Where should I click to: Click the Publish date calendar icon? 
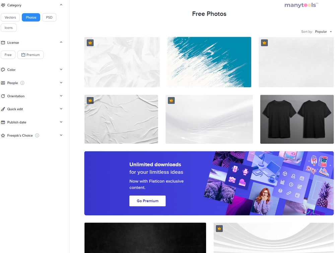pyautogui.click(x=3, y=122)
